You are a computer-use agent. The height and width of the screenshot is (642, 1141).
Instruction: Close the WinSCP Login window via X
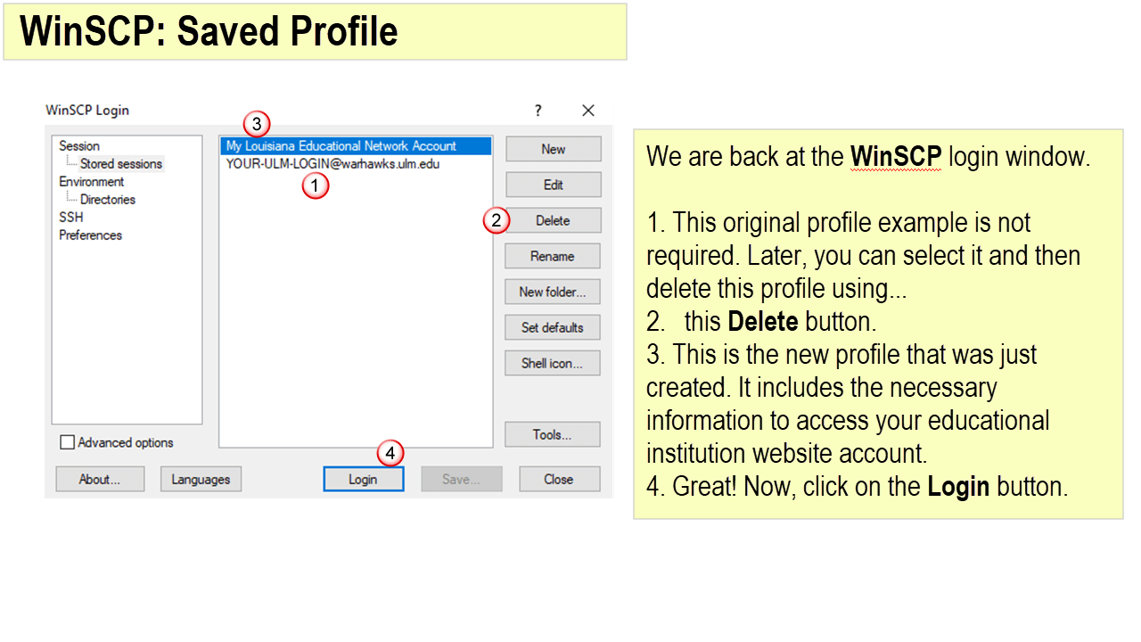click(x=588, y=111)
